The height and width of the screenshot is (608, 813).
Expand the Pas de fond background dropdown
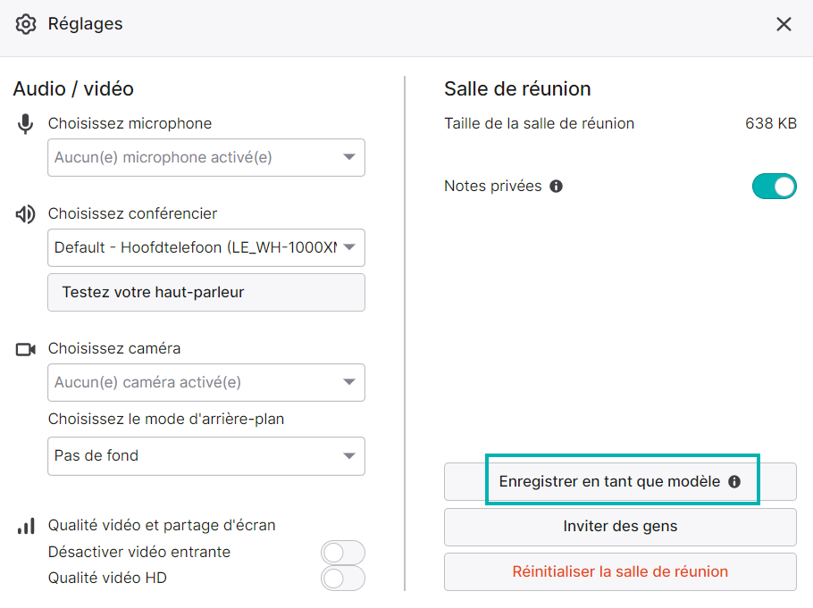[206, 456]
